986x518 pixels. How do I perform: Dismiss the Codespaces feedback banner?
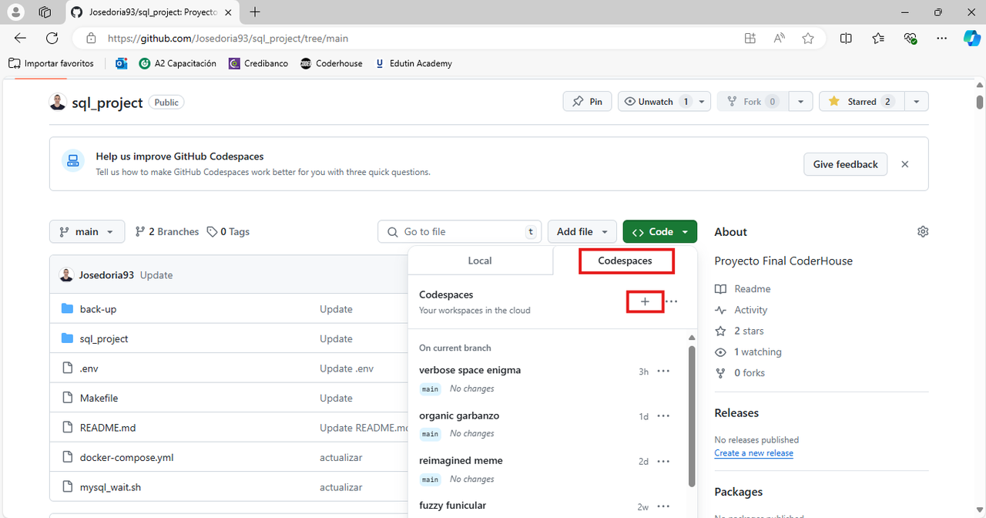(905, 164)
